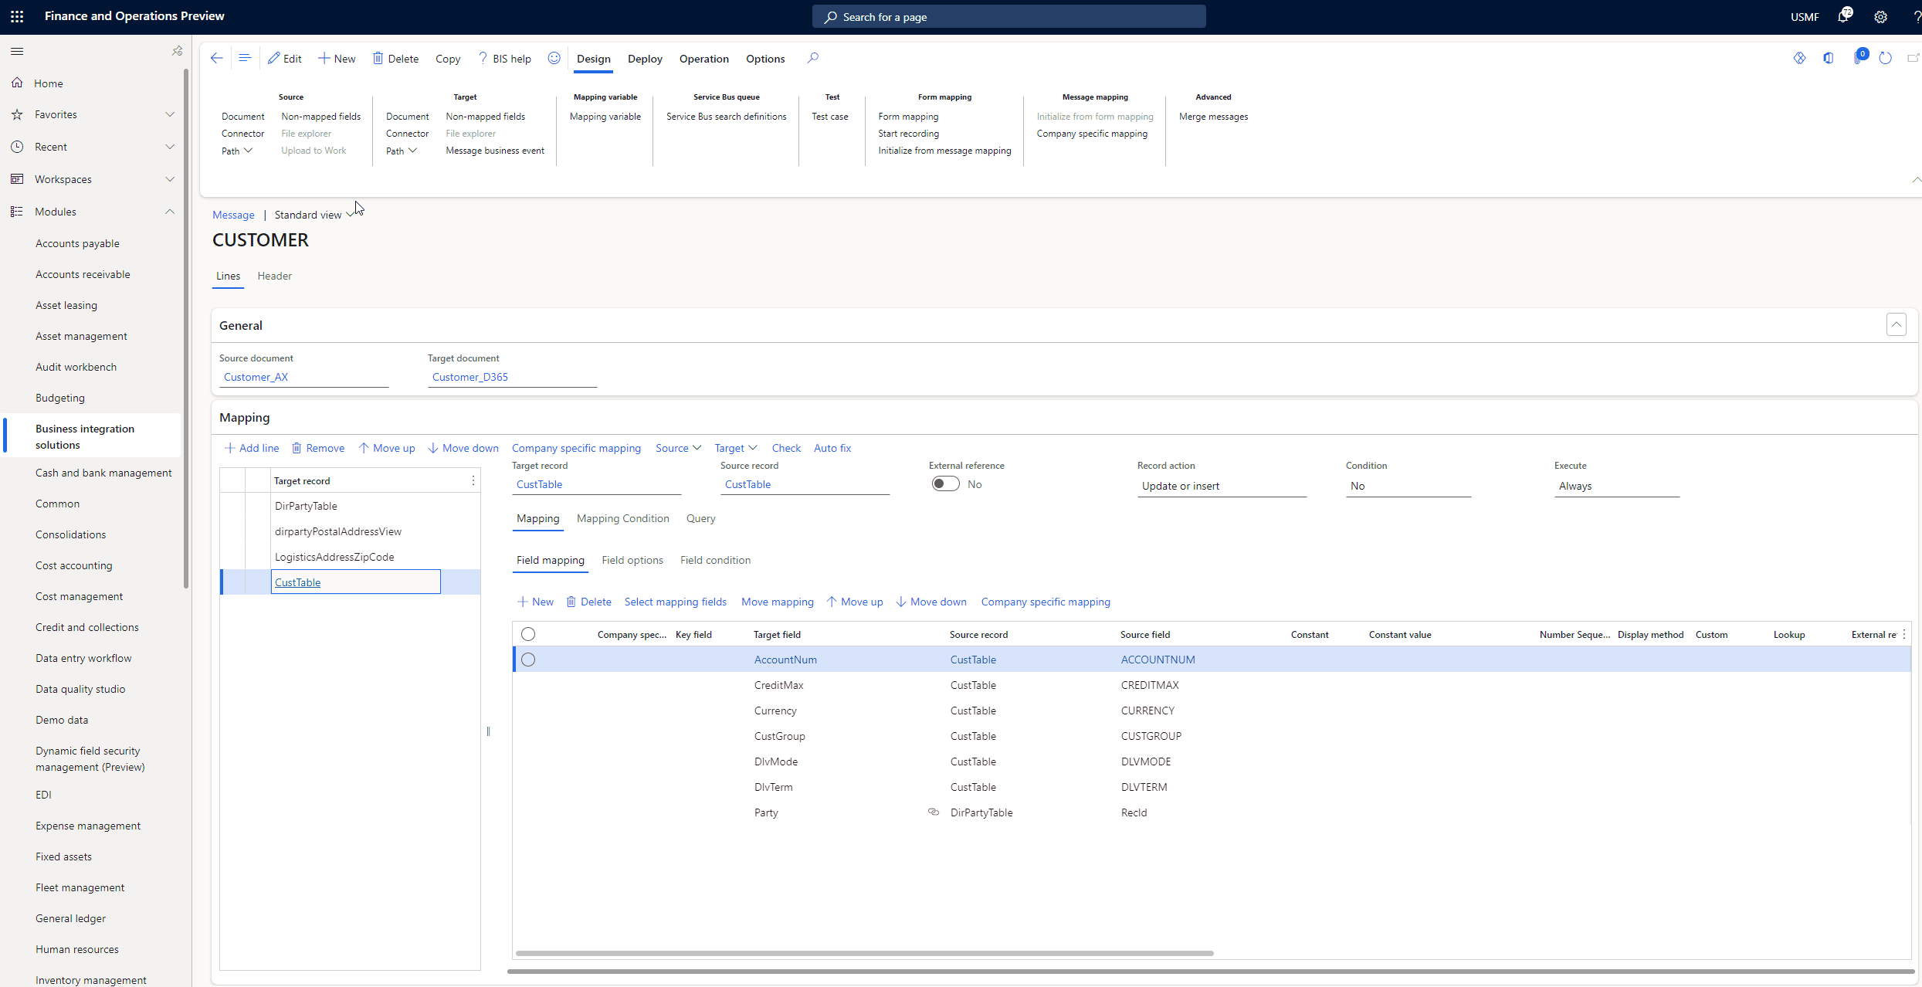1922x987 pixels.
Task: Open BIS help
Action: pyautogui.click(x=505, y=59)
